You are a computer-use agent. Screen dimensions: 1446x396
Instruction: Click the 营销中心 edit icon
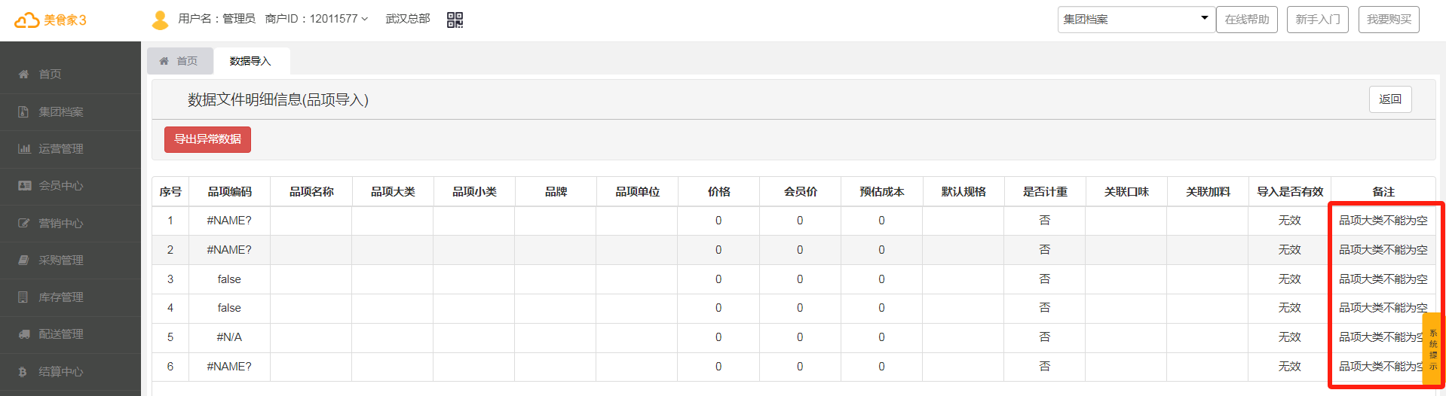24,224
